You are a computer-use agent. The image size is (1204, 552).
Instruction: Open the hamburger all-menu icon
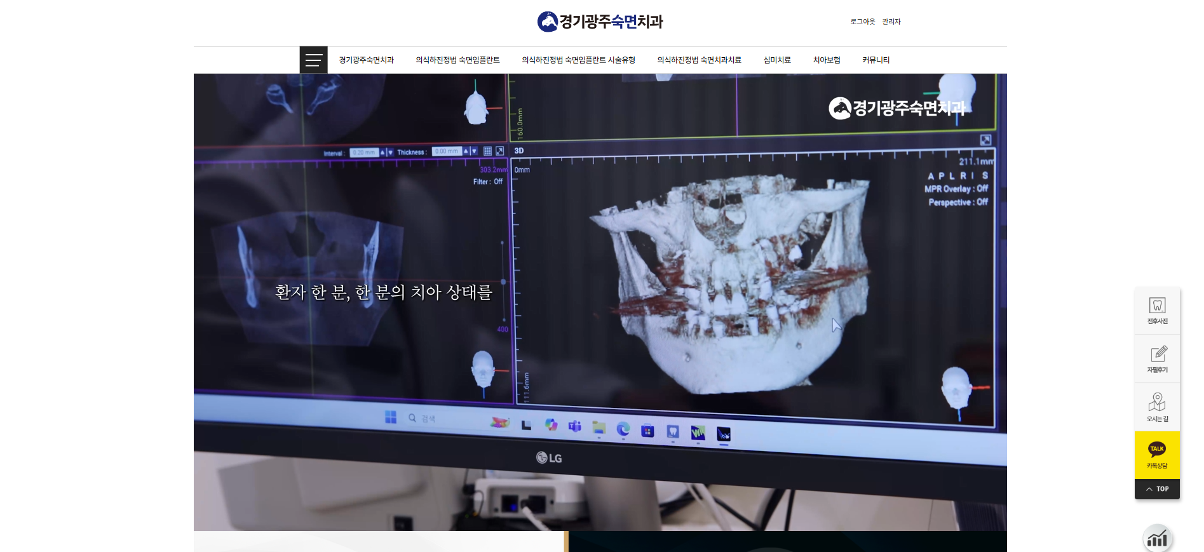coord(313,60)
